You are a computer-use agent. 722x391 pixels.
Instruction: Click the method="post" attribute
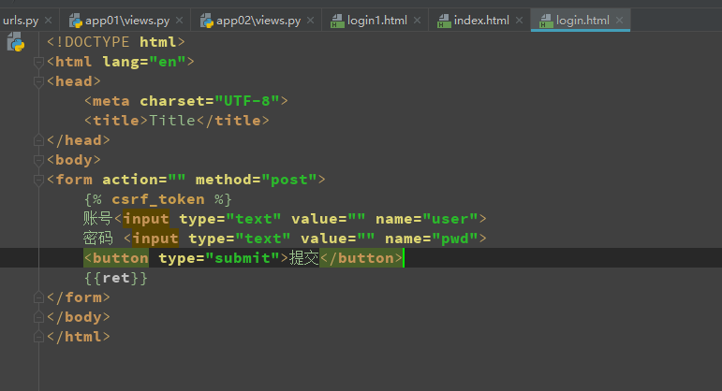coord(256,180)
